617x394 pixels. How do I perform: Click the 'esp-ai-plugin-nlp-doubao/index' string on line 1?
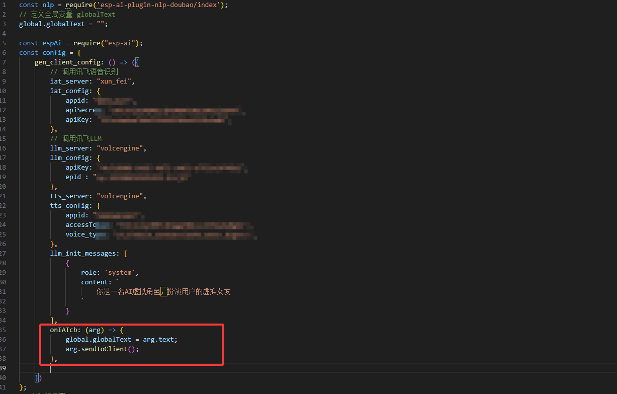pyautogui.click(x=162, y=5)
